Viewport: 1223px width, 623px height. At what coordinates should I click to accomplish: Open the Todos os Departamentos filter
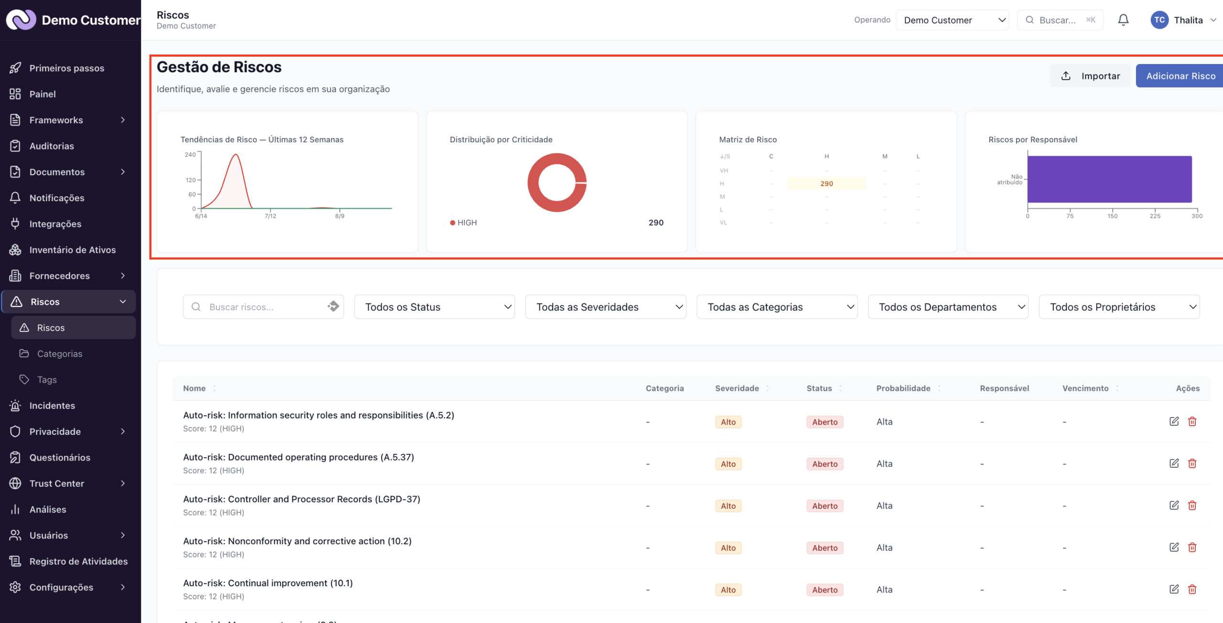(948, 307)
